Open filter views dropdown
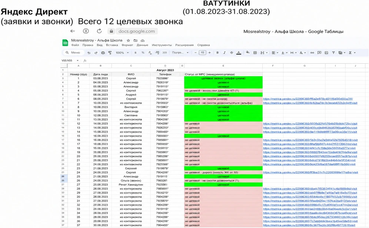 coord(342,53)
